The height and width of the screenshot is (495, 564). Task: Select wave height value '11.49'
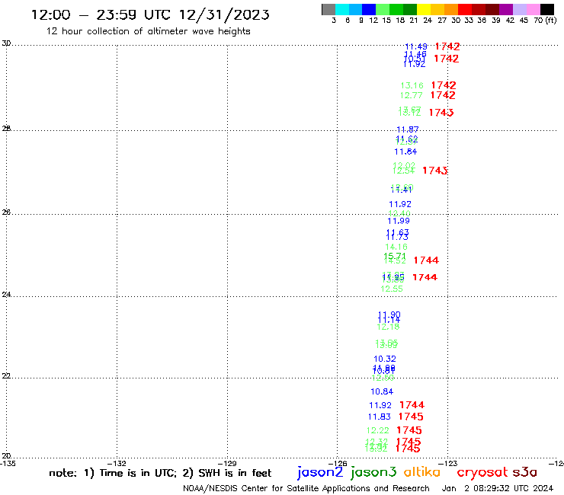tap(416, 46)
